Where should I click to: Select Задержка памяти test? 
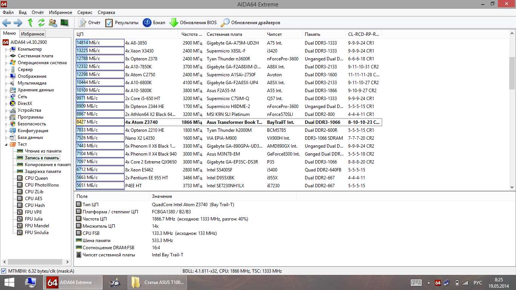[43, 171]
